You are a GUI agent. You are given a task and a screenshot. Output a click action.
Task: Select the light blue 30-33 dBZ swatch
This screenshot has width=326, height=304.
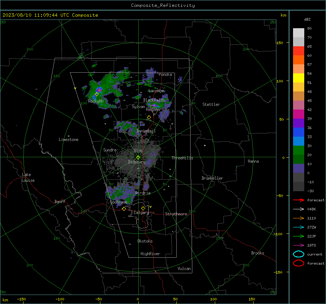(x=298, y=141)
